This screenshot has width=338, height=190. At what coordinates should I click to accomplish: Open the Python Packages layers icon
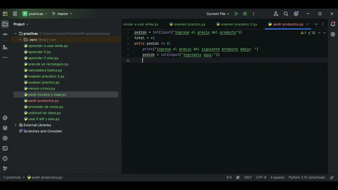[x=5, y=128]
